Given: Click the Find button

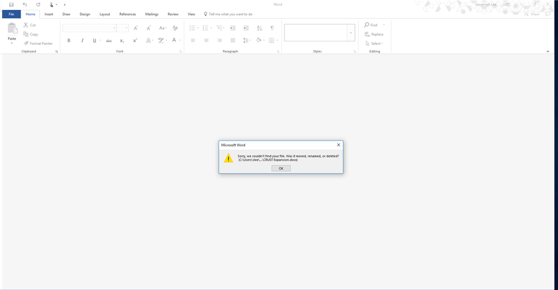Looking at the screenshot, I should 371,25.
